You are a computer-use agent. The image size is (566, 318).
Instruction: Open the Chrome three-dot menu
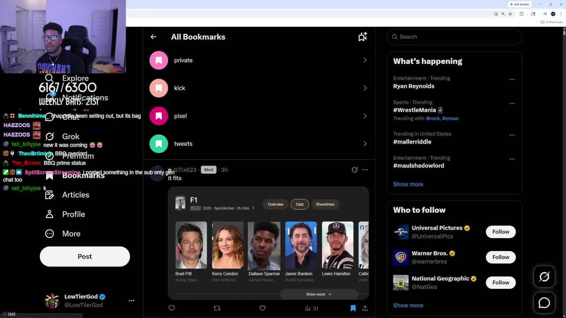tap(561, 14)
